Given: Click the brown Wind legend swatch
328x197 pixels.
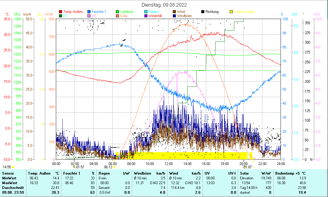Looking at the screenshot, I should click(174, 12).
